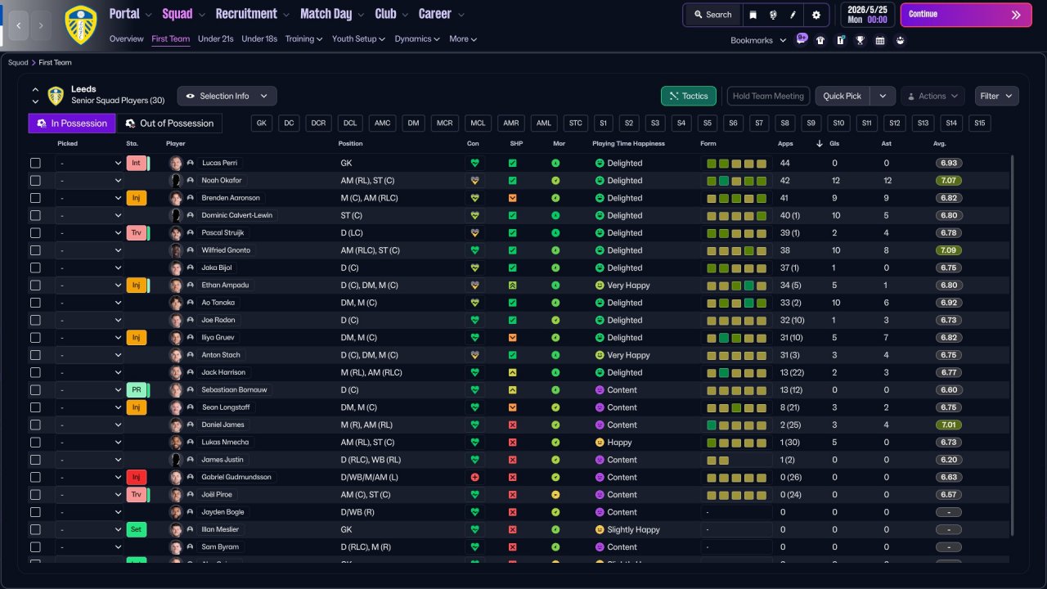1047x589 pixels.
Task: Switch to Out of Possession tab
Action: (169, 124)
